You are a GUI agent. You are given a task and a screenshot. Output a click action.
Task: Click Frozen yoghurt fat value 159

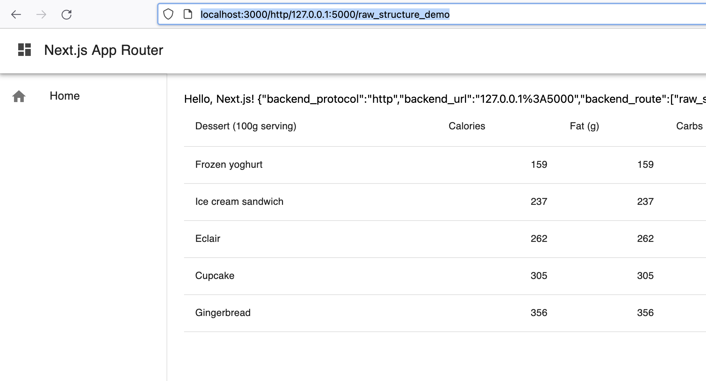(645, 165)
